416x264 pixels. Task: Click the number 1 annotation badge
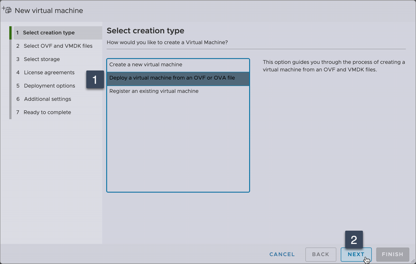coord(95,80)
